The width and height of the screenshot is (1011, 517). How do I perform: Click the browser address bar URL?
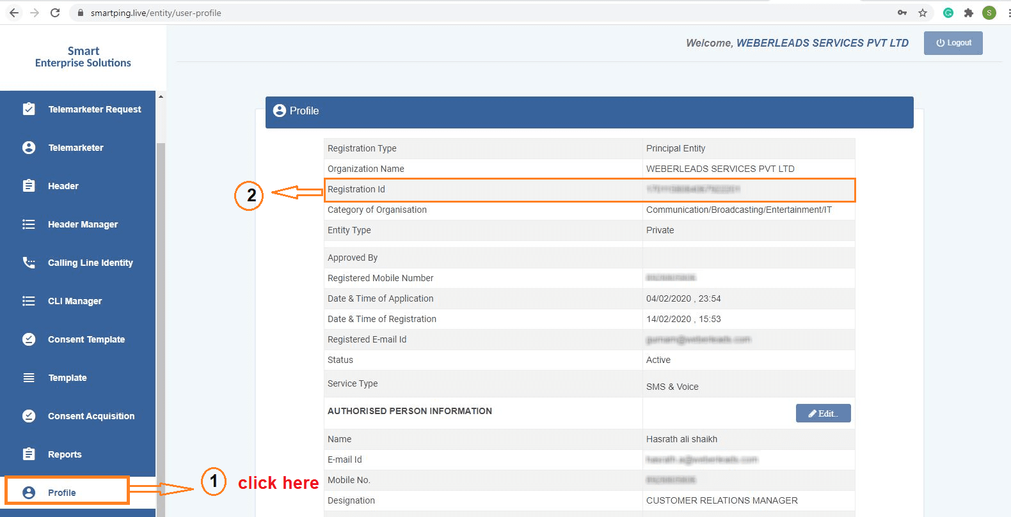[156, 13]
